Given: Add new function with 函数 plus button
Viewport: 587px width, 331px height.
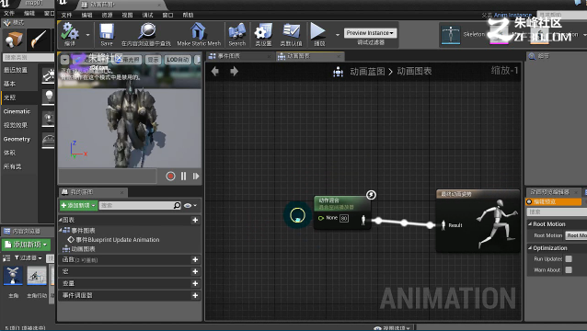Looking at the screenshot, I should [195, 259].
